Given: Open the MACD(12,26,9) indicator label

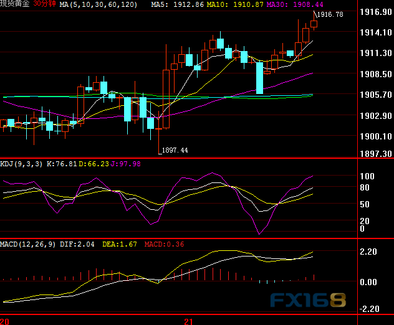Looking at the screenshot, I should click(x=28, y=244).
